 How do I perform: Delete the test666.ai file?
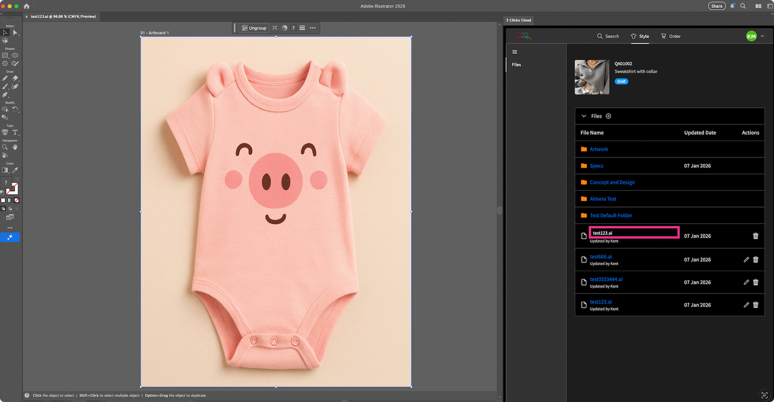click(x=755, y=260)
